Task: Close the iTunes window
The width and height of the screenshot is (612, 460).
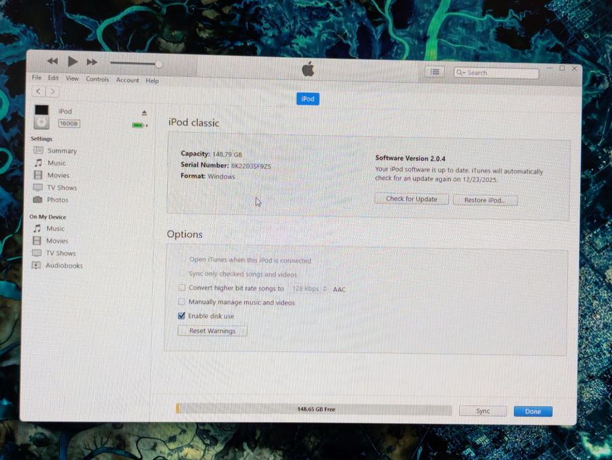Action: 574,68
